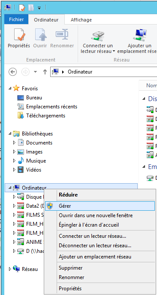Image resolution: width=157 pixels, height=295 pixels.
Task: Click the ANIME drive icon in tree
Action: point(21,242)
